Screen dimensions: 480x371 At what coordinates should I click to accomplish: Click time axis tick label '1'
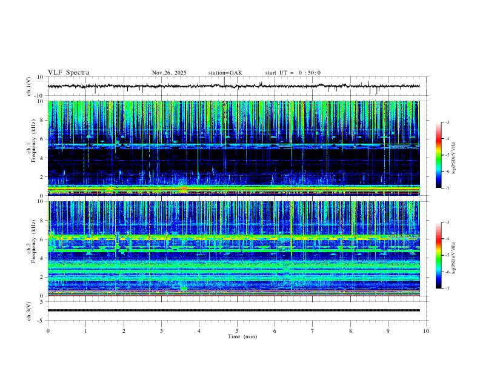[85, 331]
